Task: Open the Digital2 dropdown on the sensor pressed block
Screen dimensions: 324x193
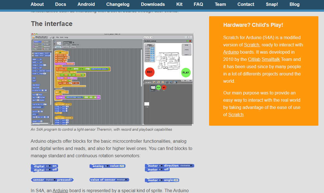Action: (51, 180)
